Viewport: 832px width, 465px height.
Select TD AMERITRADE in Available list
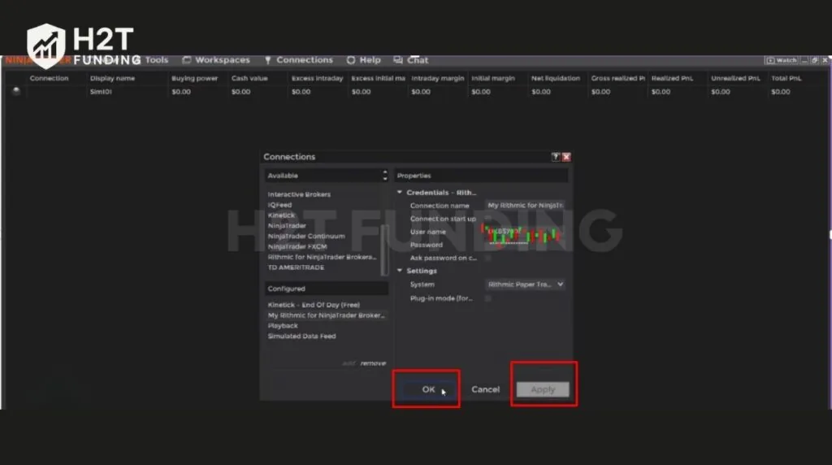296,267
